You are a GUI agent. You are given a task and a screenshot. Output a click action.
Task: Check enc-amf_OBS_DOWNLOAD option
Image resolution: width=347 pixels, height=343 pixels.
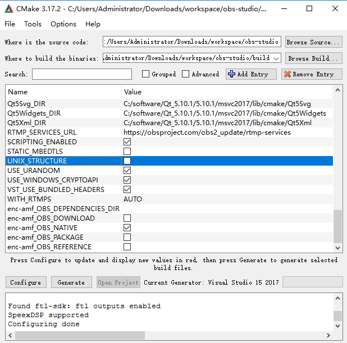pyautogui.click(x=127, y=218)
